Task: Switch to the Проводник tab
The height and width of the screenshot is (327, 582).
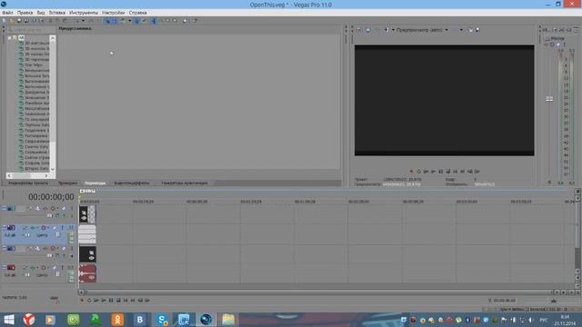Action: [x=67, y=183]
